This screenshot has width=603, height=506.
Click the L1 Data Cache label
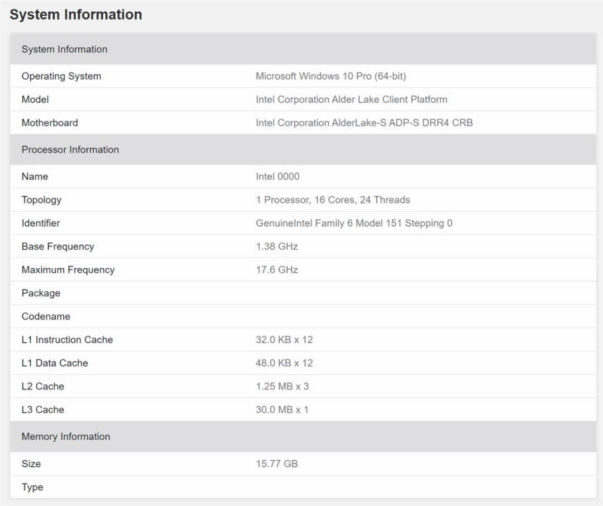click(55, 363)
